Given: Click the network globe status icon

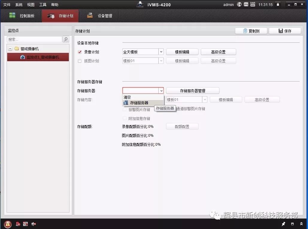Looking at the screenshot, I should 239,4.
